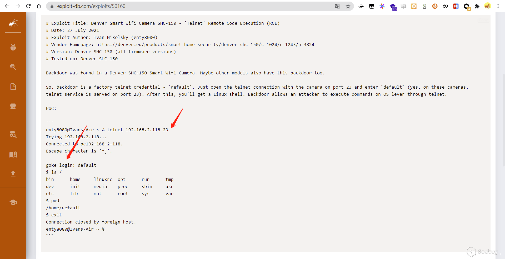
Task: Click the browser forward arrow
Action: 18,6
